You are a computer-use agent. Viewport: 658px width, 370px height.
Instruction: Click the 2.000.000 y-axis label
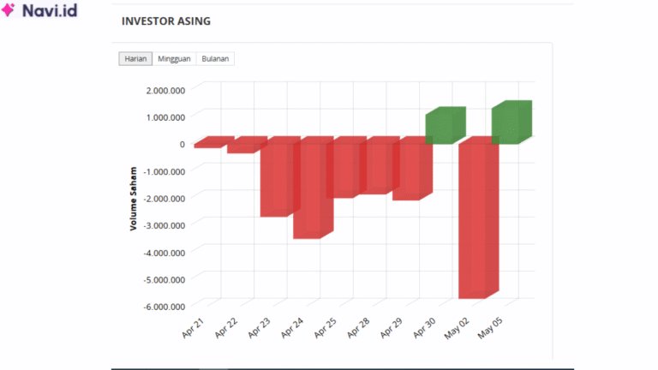click(x=165, y=90)
